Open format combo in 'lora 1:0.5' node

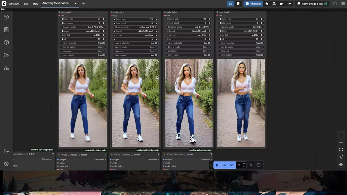241,31
